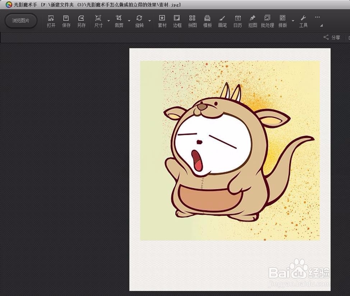The width and height of the screenshot is (350, 296).
Task: Click the 分享 share button
Action: [x=332, y=37]
